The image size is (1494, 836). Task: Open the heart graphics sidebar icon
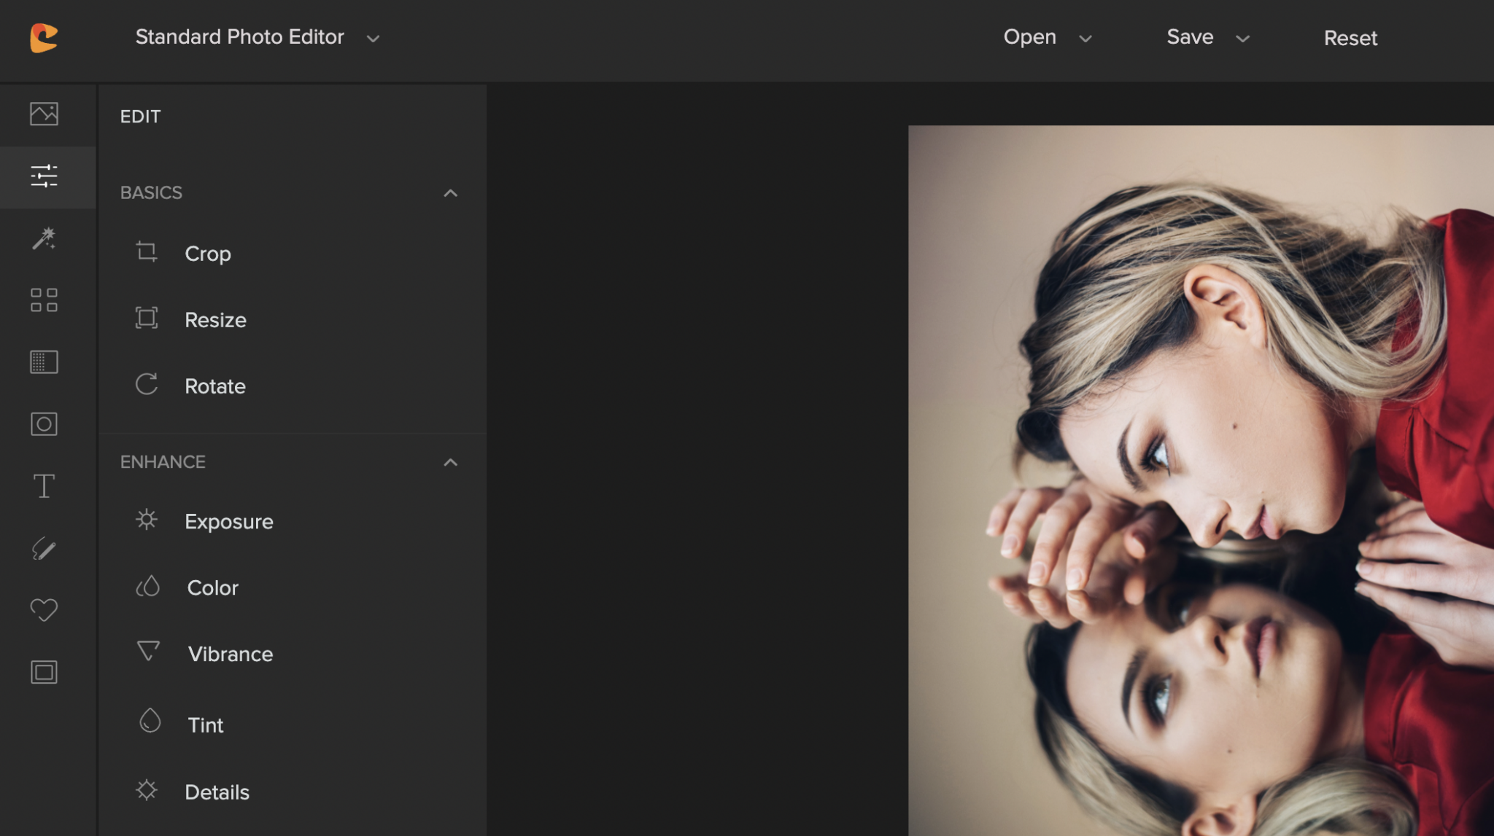44,610
